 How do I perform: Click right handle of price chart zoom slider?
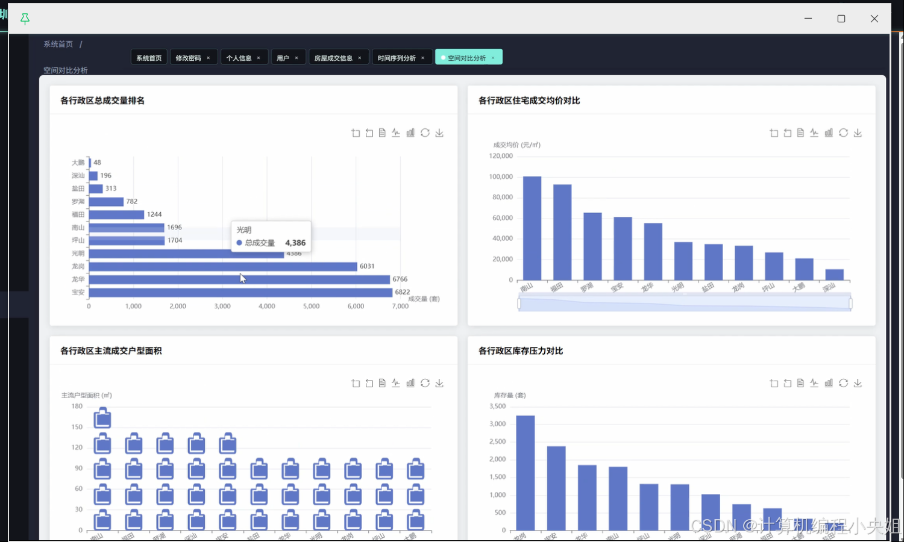click(x=850, y=304)
